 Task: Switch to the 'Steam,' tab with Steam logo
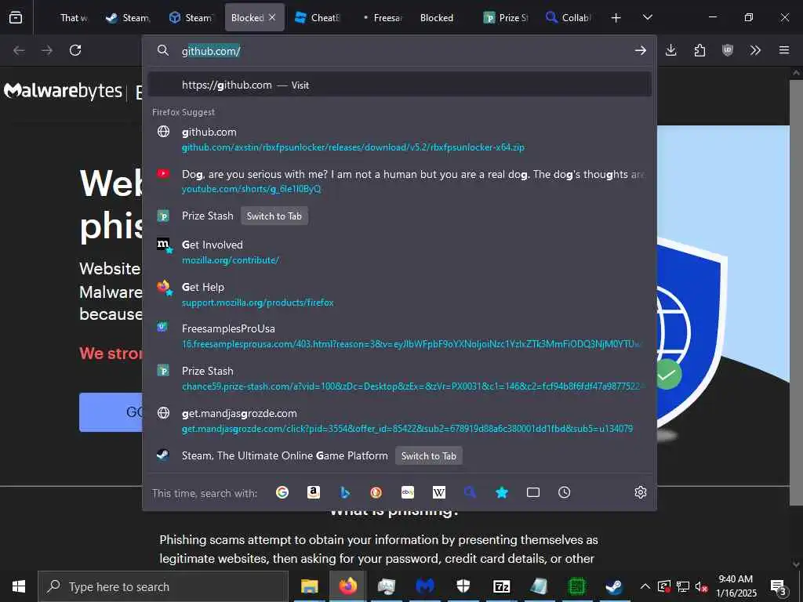pyautogui.click(x=129, y=17)
